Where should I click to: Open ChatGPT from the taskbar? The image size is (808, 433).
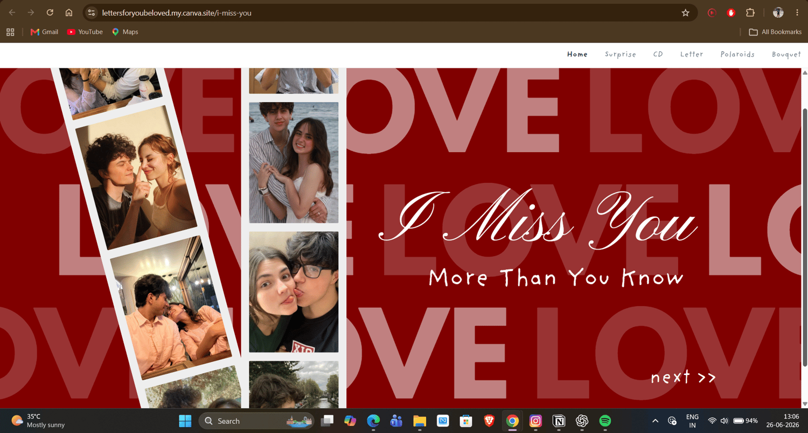coord(582,421)
